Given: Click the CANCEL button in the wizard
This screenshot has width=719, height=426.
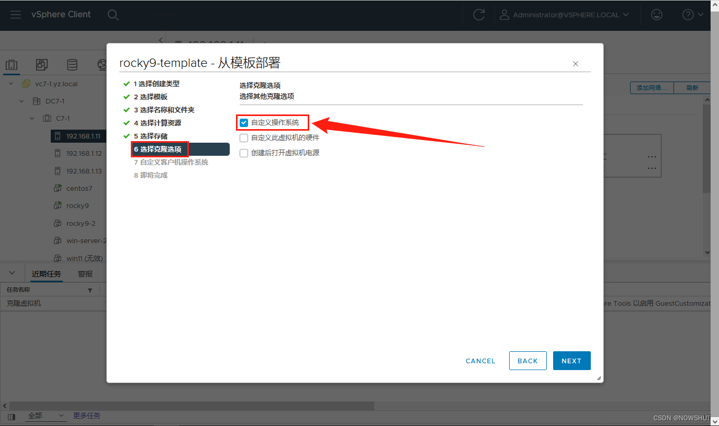Looking at the screenshot, I should coord(480,361).
